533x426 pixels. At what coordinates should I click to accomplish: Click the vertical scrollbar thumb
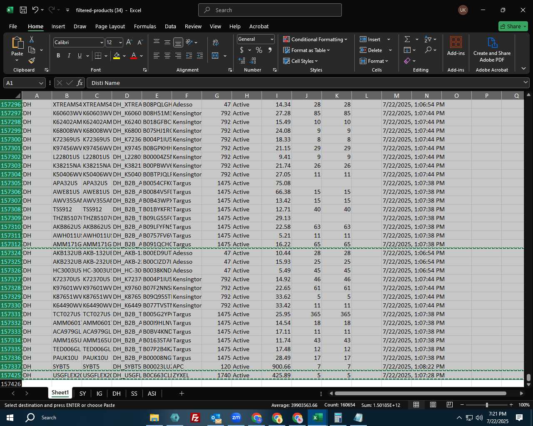point(528,378)
